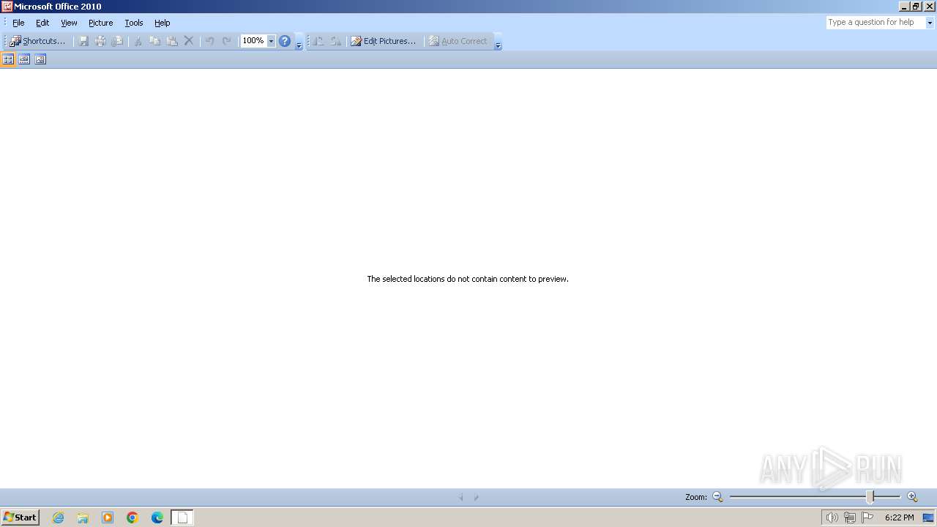Switch to Single Picture view
This screenshot has height=527, width=937.
tap(40, 59)
